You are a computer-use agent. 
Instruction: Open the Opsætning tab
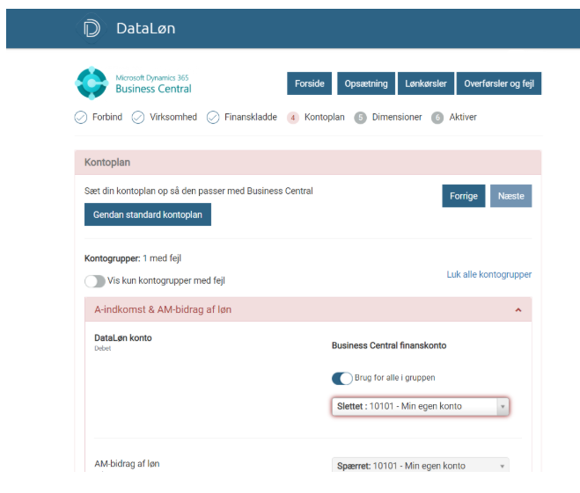pyautogui.click(x=365, y=84)
